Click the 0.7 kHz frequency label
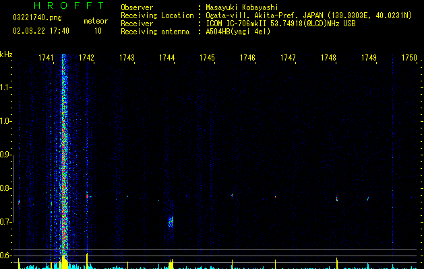This screenshot has width=424, height=269. (5, 222)
